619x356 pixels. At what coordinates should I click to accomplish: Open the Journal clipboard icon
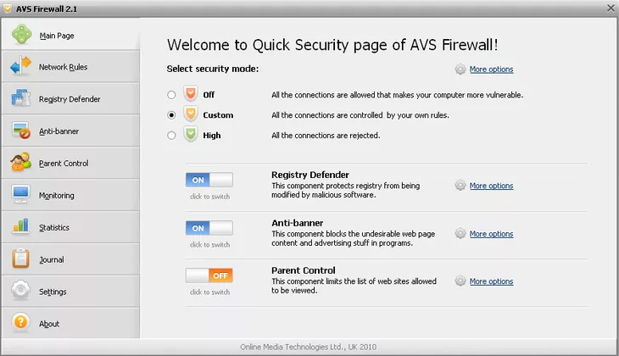(20, 259)
